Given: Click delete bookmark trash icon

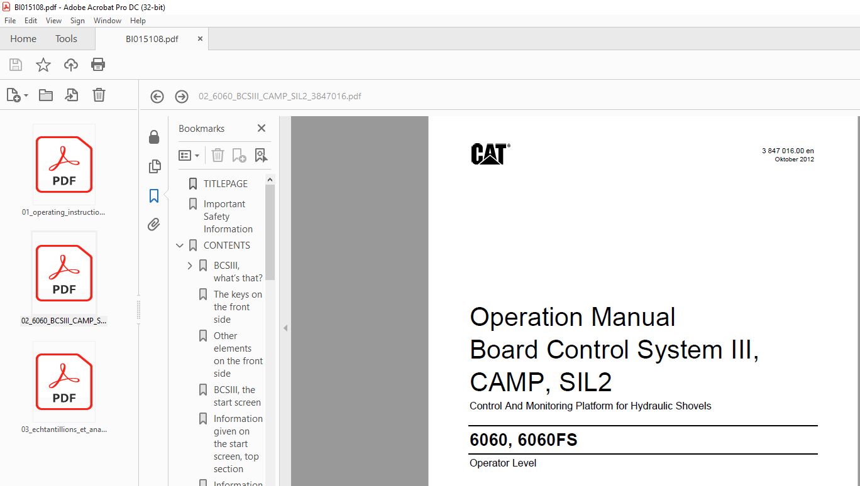Looking at the screenshot, I should [x=218, y=155].
